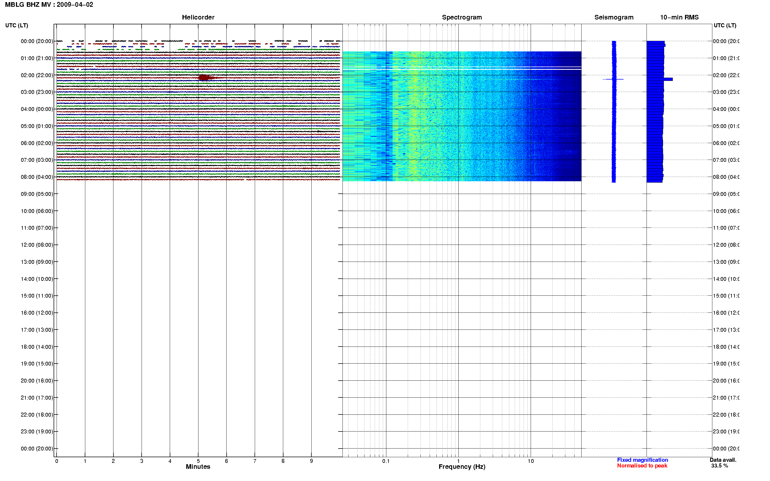Screen dimensions: 770x481
Task: Click the right 'UTC (LT)' axis label
Action: coord(725,25)
